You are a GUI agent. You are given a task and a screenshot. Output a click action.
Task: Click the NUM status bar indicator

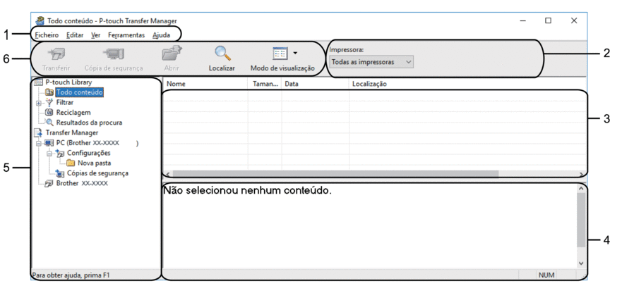tap(546, 275)
